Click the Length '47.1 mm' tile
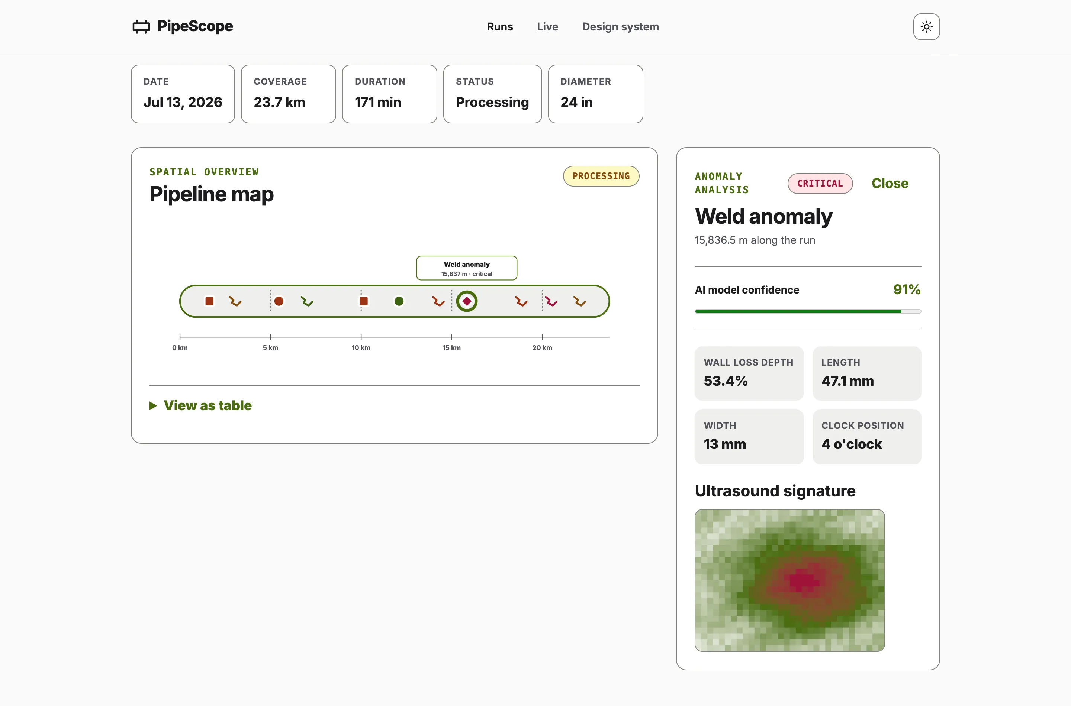The height and width of the screenshot is (706, 1071). click(867, 373)
